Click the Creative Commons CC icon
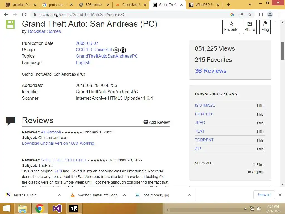The image size is (285, 214). click(x=116, y=50)
